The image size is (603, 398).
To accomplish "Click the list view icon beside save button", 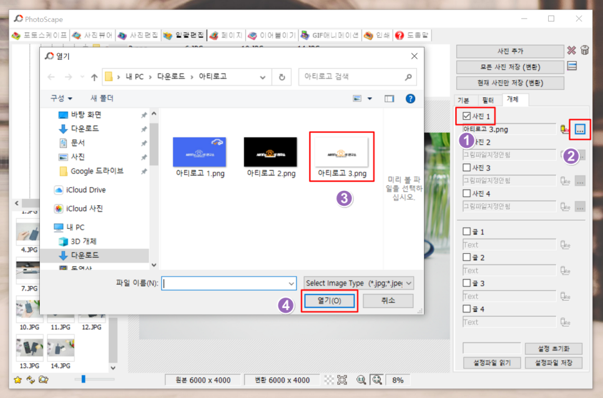I will [572, 66].
